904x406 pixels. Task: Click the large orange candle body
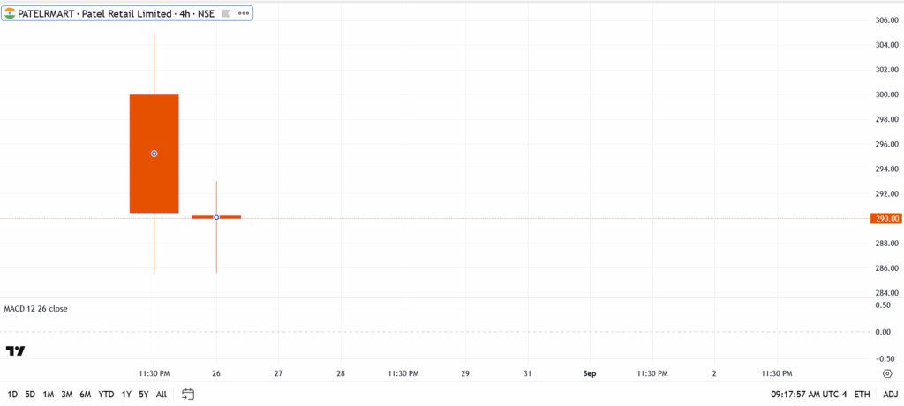[154, 185]
